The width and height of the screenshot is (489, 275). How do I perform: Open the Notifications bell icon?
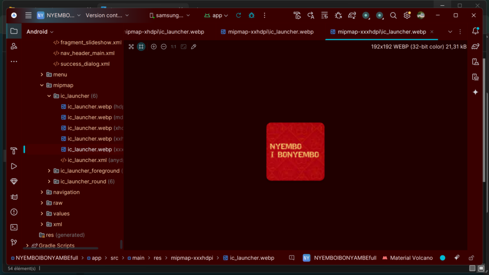[475, 32]
